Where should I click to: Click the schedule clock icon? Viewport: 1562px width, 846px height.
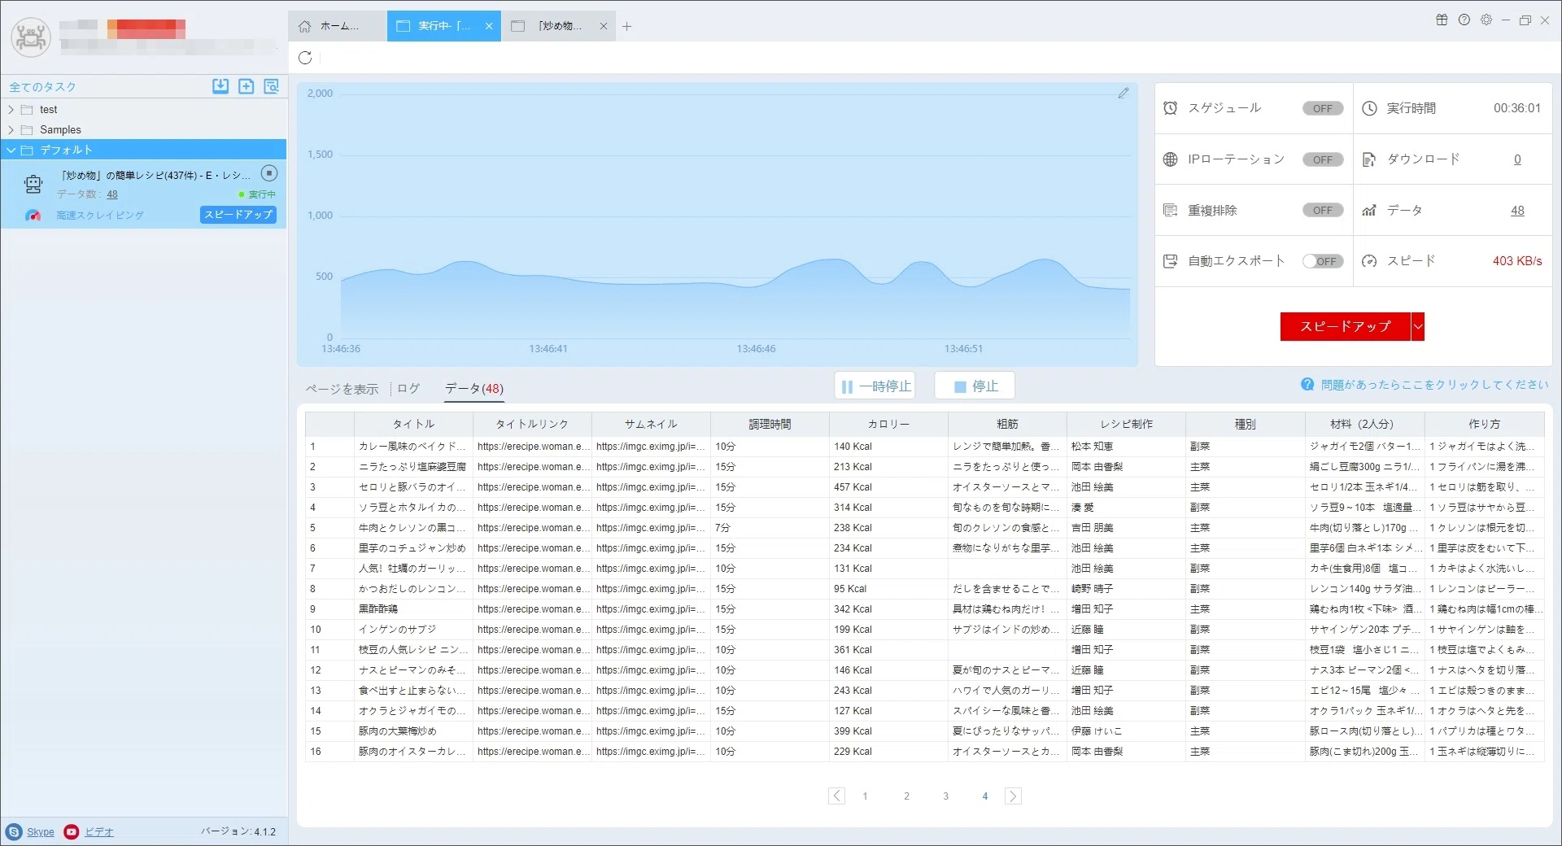pos(1170,108)
